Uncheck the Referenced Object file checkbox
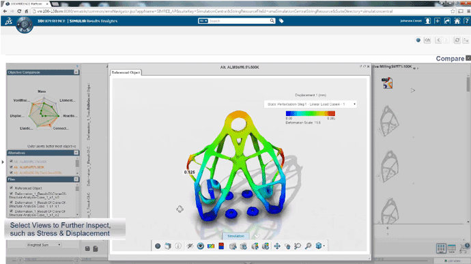The image size is (471, 264). (x=12, y=188)
